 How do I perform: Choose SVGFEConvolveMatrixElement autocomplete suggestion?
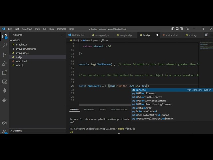pyautogui.click(x=172, y=119)
